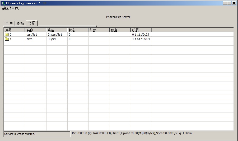Click status cell of testfile1 row
Image resolution: width=238 pixels, height=141 pixels.
click(x=78, y=35)
